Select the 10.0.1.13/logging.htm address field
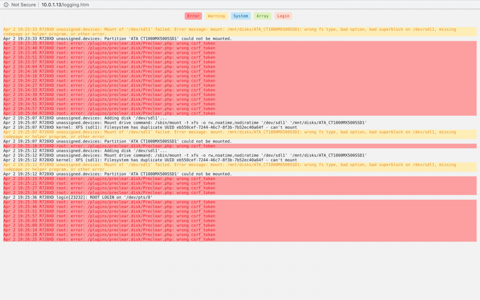The width and height of the screenshot is (480, 300). 65,5
